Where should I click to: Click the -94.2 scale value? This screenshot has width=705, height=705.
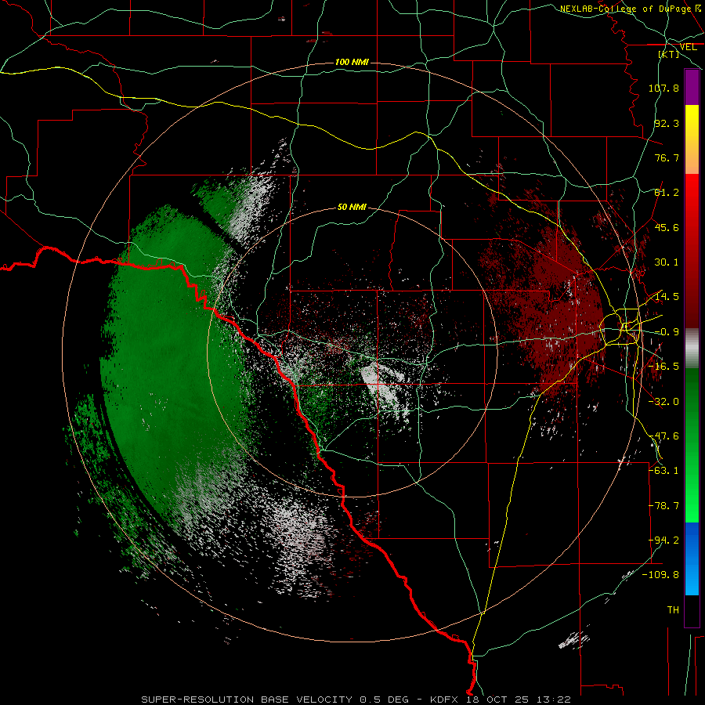pyautogui.click(x=663, y=540)
